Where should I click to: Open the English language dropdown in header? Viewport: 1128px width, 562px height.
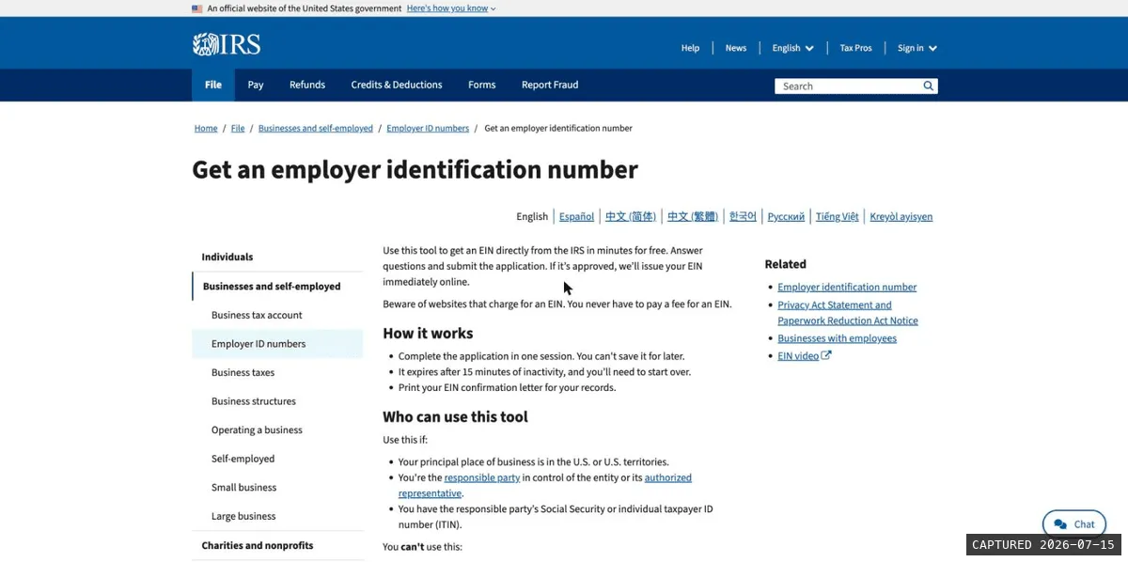click(x=792, y=48)
